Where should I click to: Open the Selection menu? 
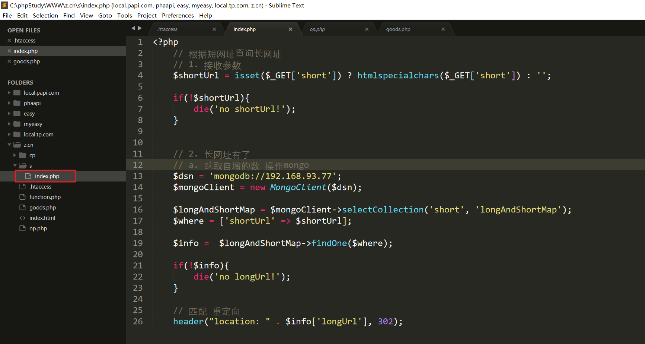(x=45, y=16)
